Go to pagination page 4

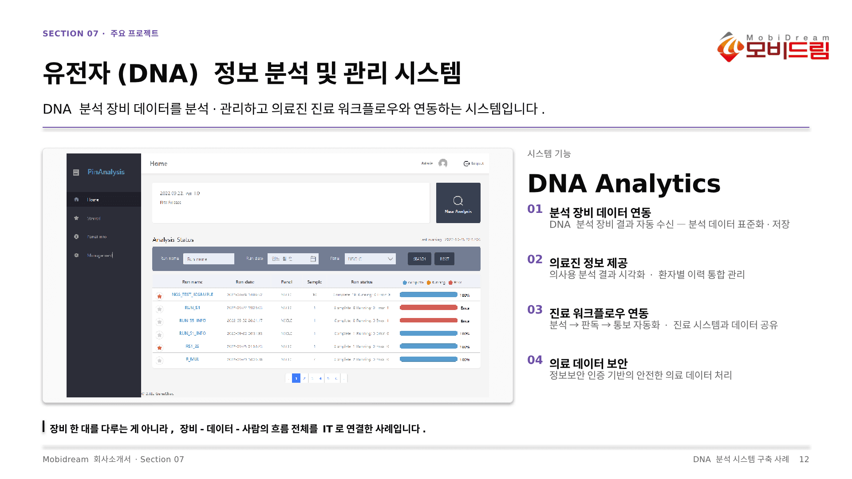point(320,378)
